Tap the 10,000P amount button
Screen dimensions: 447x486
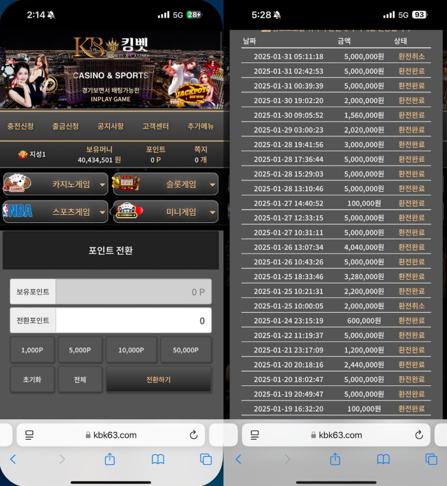131,350
